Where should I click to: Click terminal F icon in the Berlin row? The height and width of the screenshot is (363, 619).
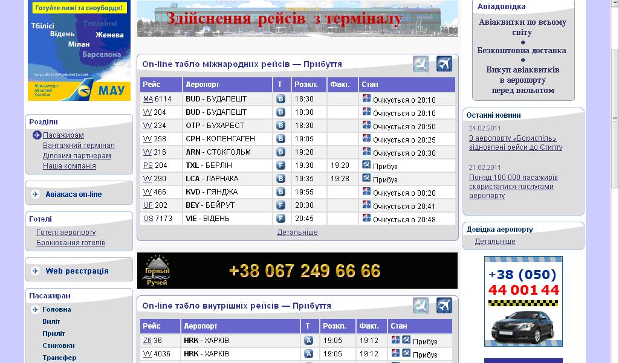pyautogui.click(x=280, y=165)
